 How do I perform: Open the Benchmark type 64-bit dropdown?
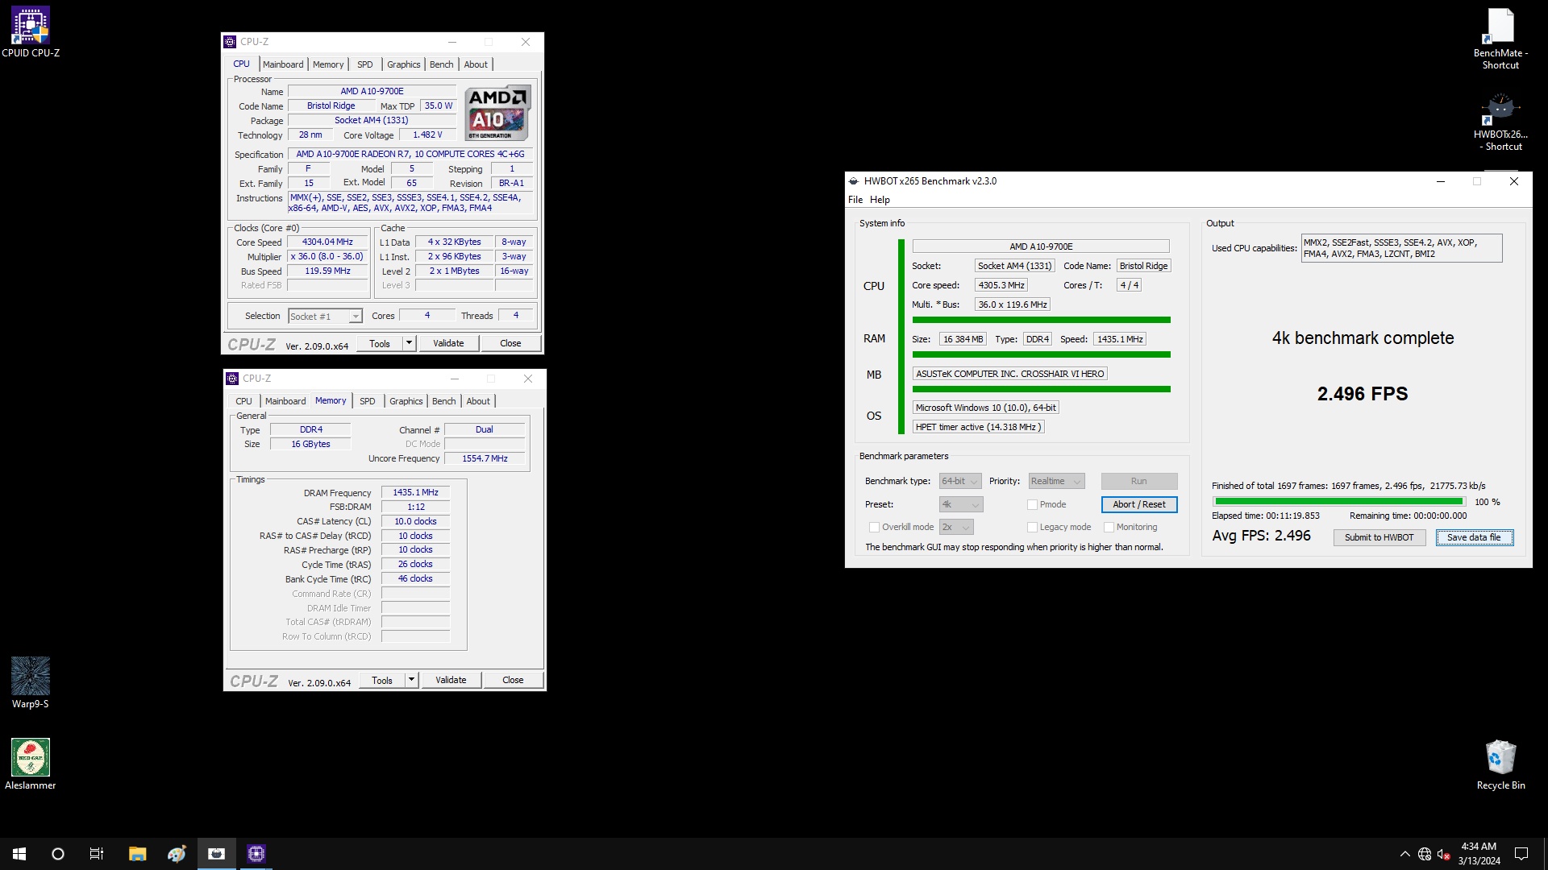click(960, 481)
